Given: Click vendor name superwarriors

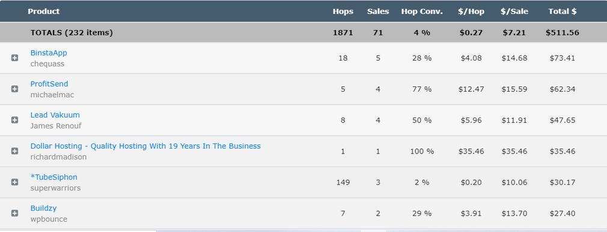Looking at the screenshot, I should (x=56, y=188).
